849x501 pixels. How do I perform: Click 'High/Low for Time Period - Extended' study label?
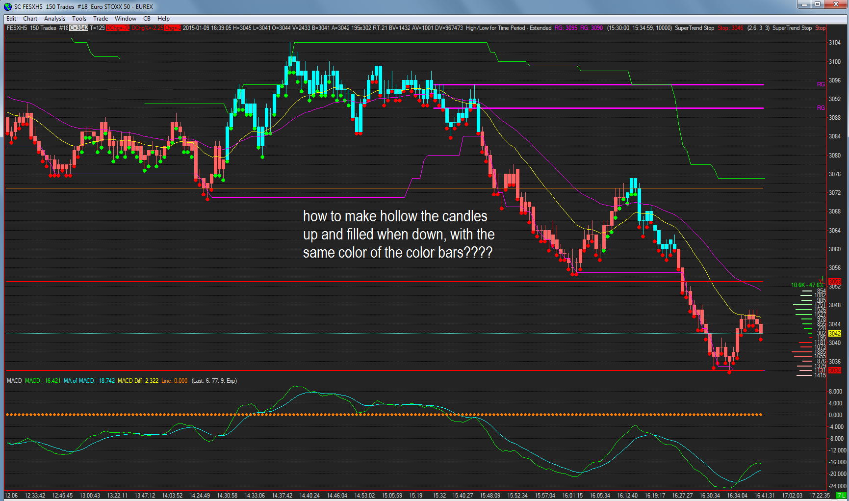point(509,28)
